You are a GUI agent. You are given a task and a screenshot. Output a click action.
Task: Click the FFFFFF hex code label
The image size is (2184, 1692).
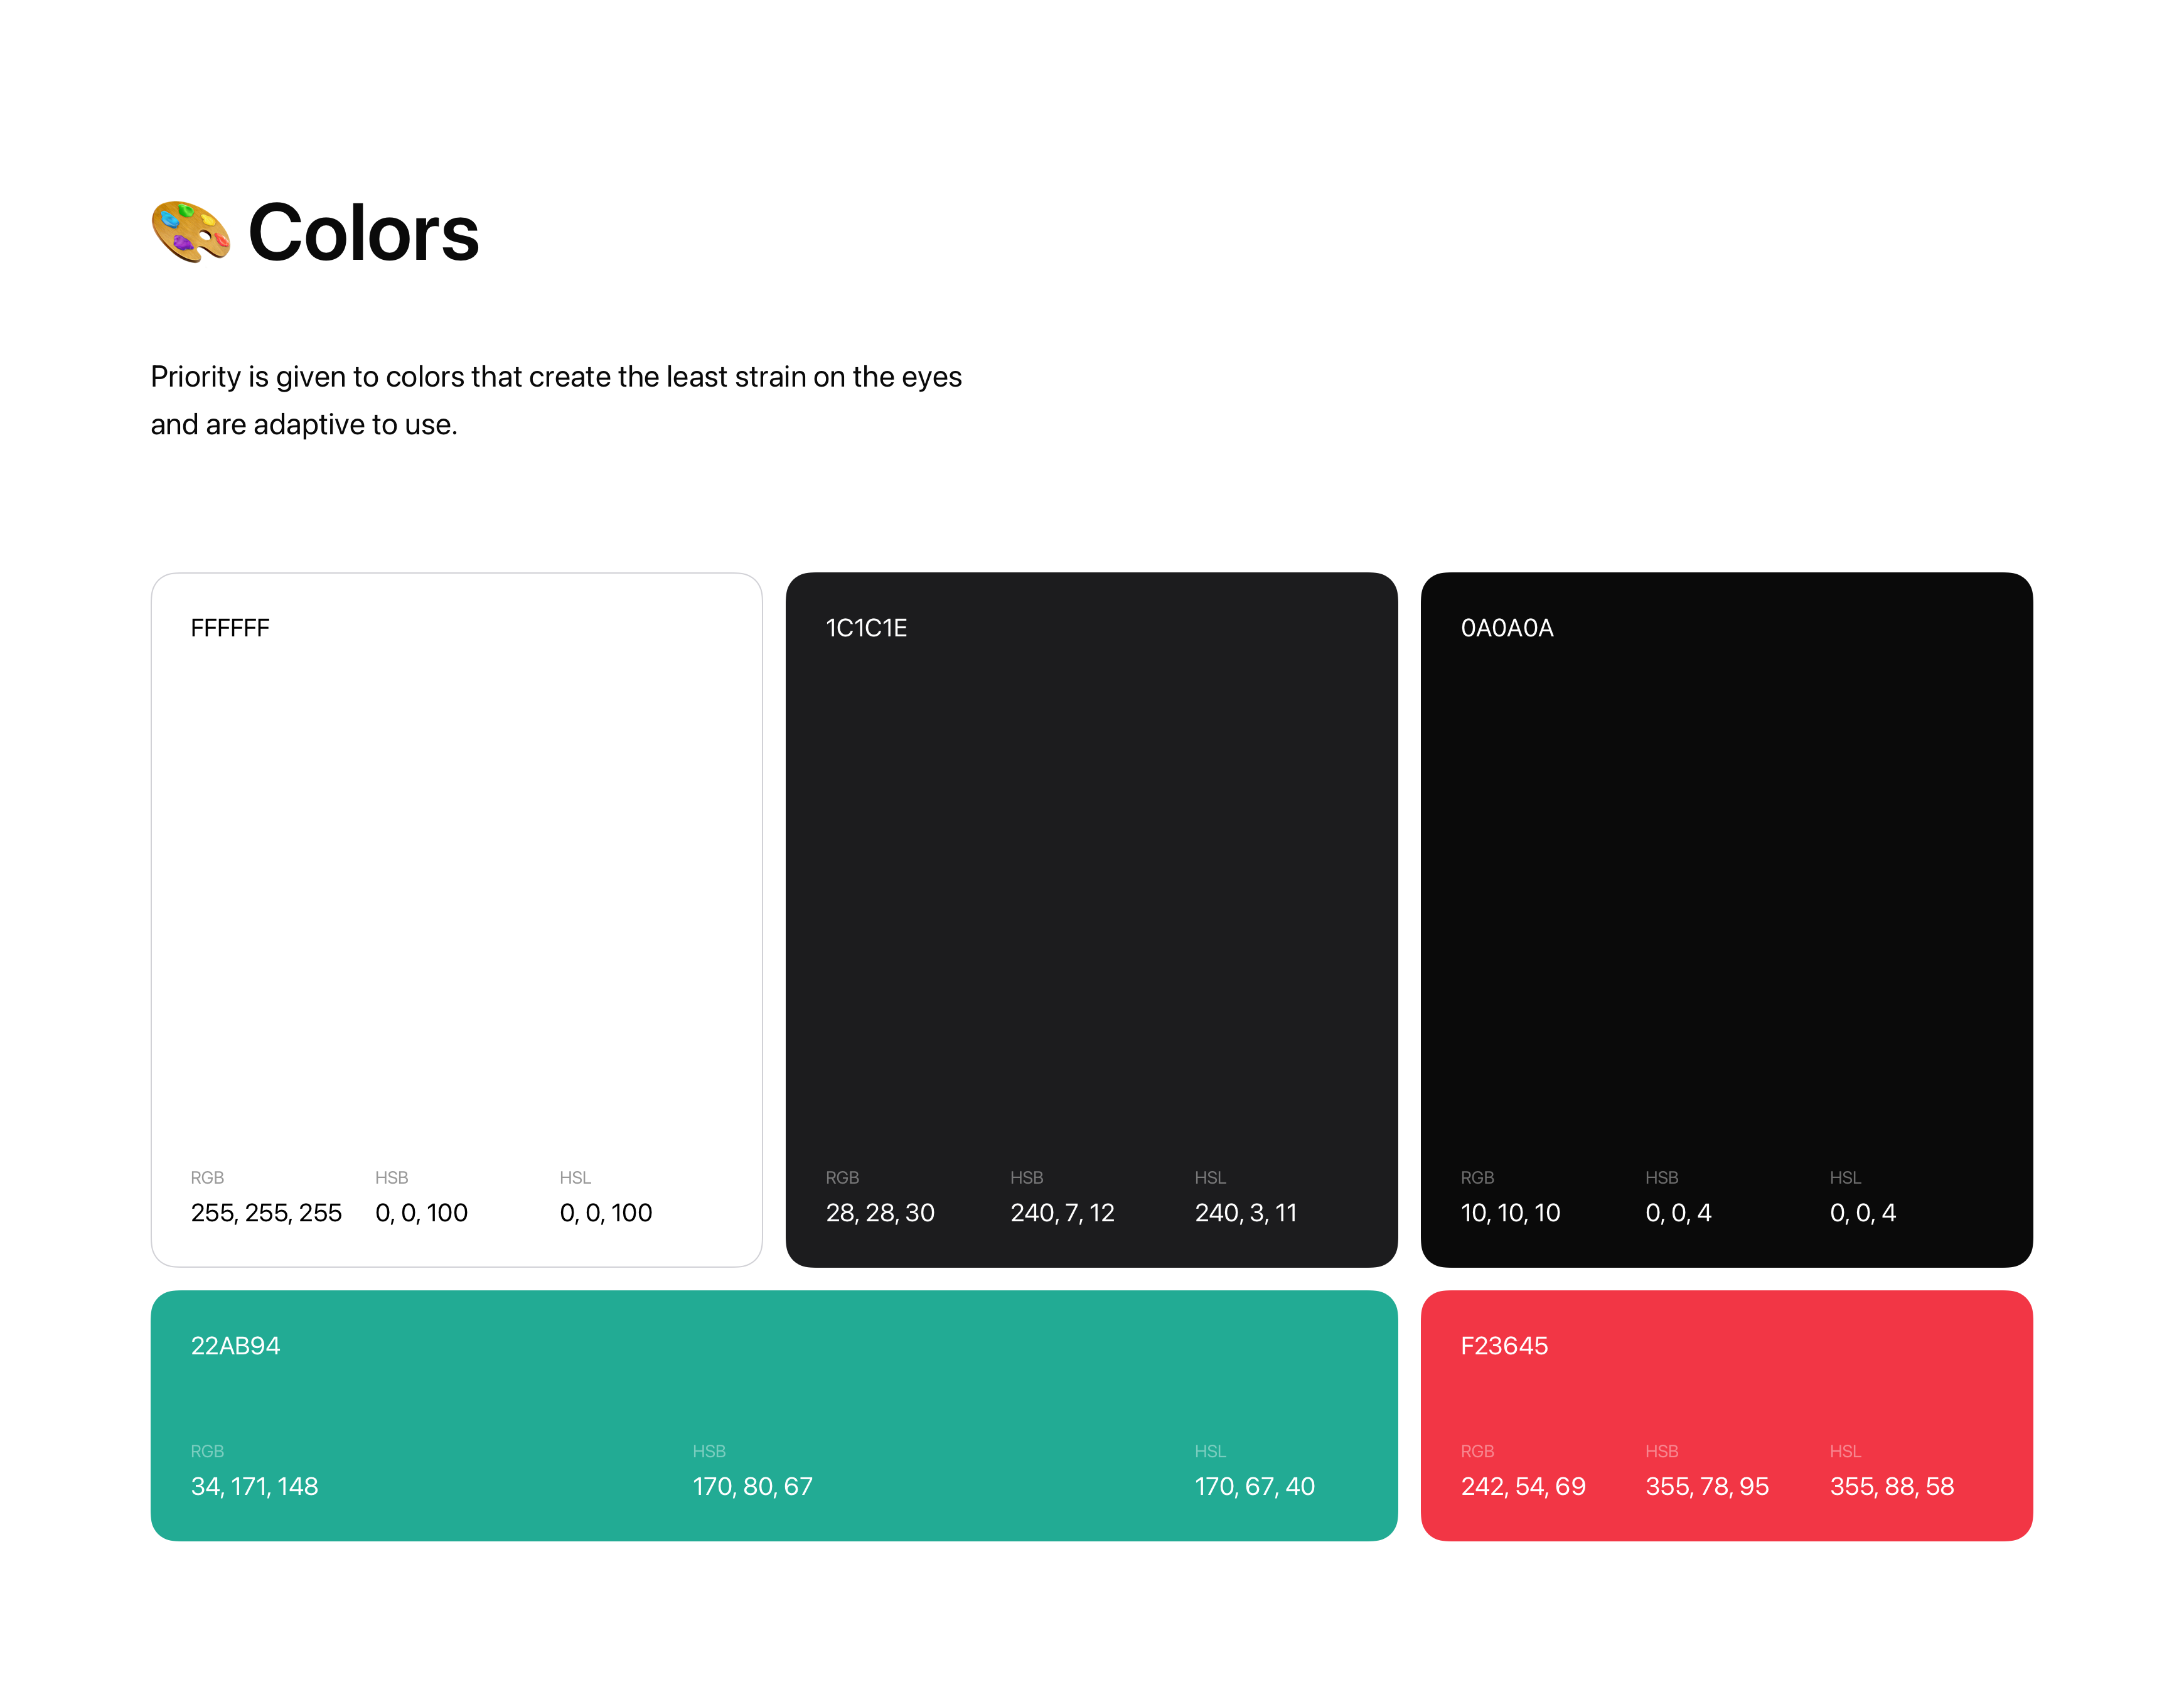click(x=230, y=628)
